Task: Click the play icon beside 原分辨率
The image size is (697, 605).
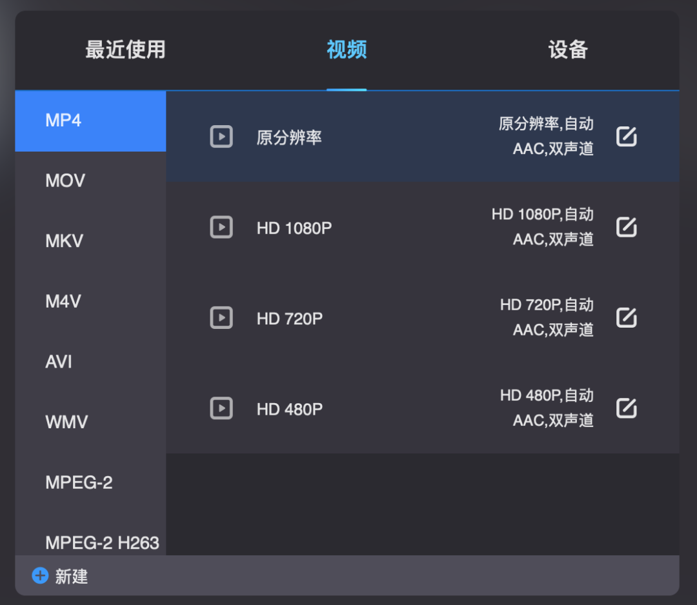Action: point(221,136)
